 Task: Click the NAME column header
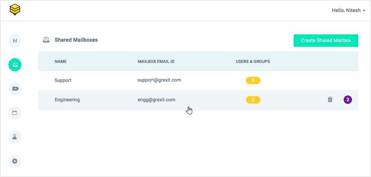coord(61,61)
